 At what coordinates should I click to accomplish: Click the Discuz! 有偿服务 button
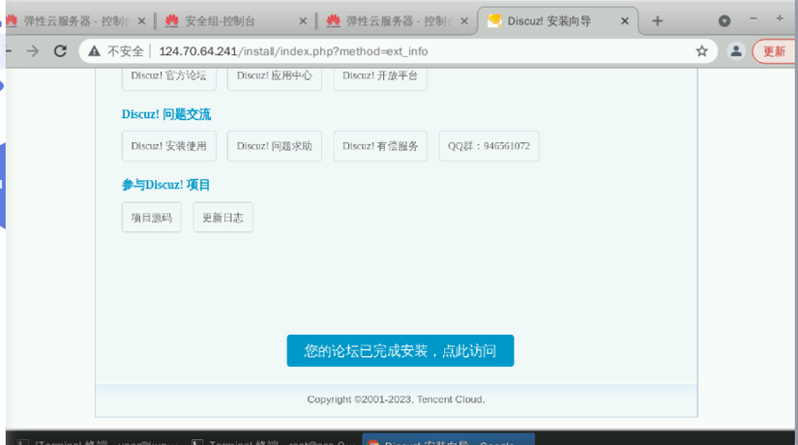(x=380, y=146)
